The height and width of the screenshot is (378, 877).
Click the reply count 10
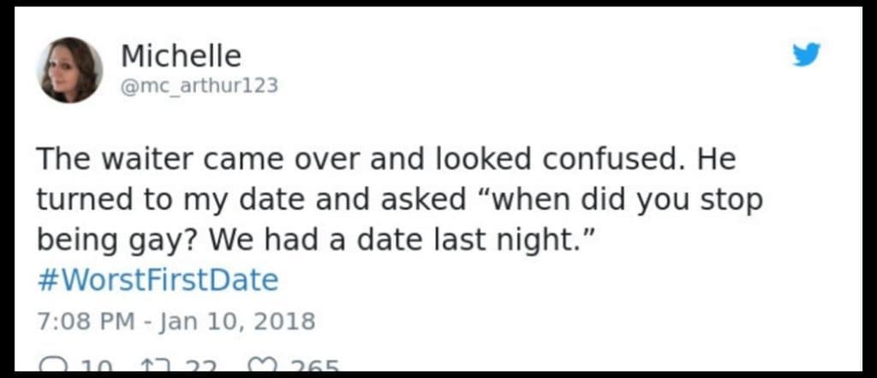(x=98, y=368)
